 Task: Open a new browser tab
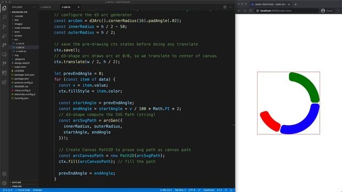point(296,4)
